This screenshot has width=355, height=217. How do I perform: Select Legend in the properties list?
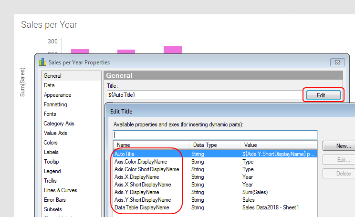click(52, 171)
